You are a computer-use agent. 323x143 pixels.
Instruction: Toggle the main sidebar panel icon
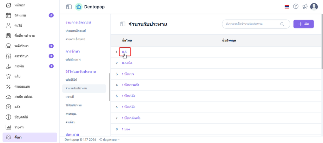pyautogui.click(x=69, y=7)
